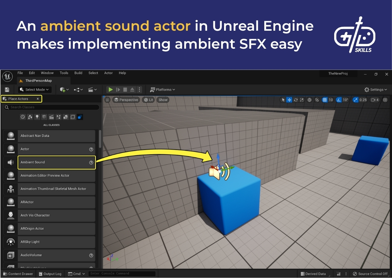Open the Visual Effects category in Place Actors

[58, 117]
